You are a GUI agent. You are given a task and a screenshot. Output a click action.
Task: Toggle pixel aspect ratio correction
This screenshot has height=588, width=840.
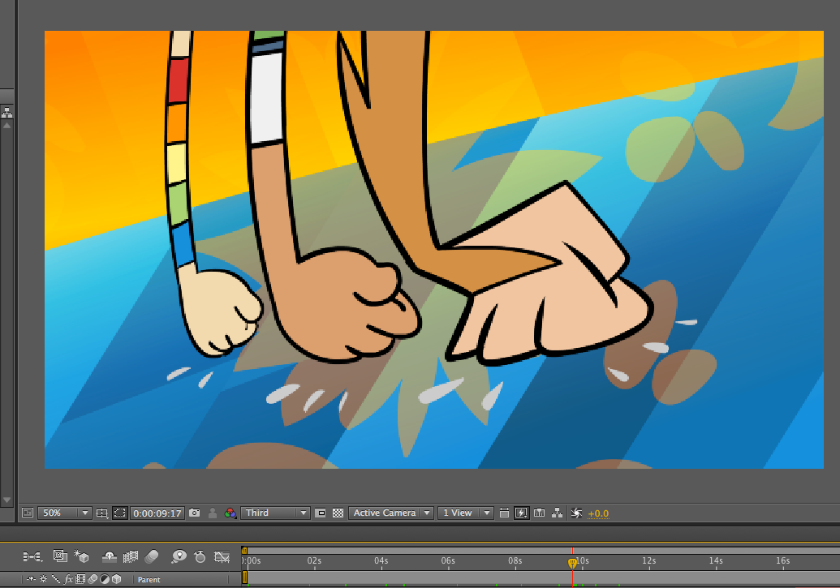point(504,513)
